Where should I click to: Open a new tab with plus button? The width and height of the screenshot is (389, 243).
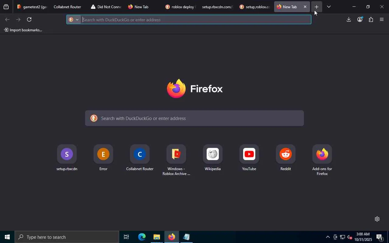[316, 7]
